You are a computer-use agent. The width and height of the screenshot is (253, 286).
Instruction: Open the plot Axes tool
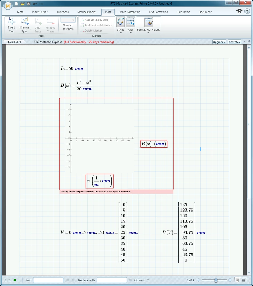(131, 22)
